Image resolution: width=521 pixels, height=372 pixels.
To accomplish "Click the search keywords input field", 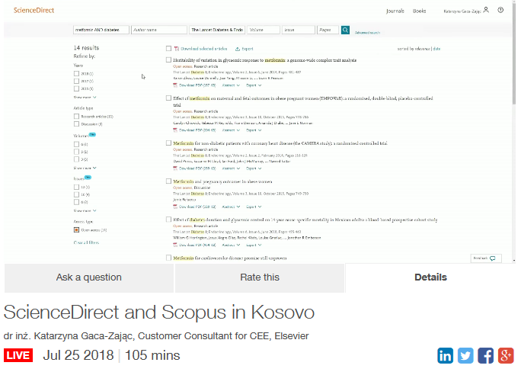I will point(101,30).
